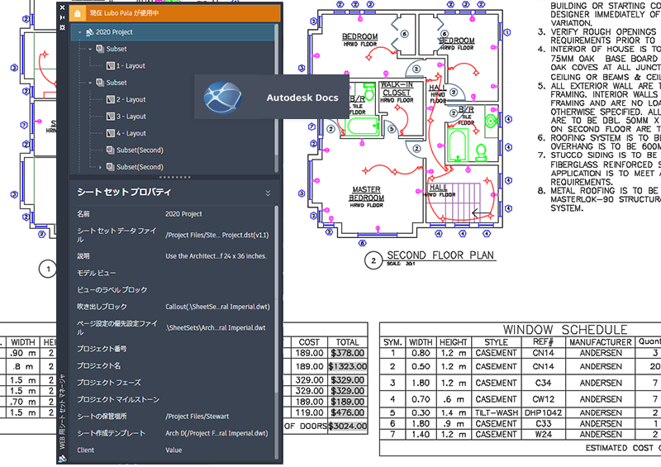Click the Autodesk Docs globe icon
This screenshot has width=661, height=467.
pos(223,98)
